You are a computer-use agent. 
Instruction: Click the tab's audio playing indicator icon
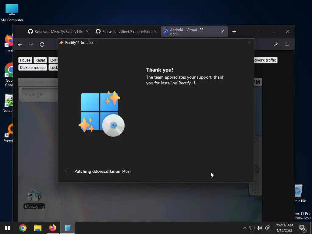[175, 34]
